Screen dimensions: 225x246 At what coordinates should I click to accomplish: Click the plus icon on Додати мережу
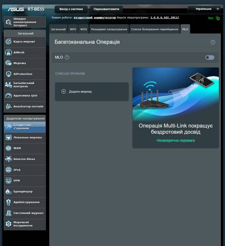64,91
